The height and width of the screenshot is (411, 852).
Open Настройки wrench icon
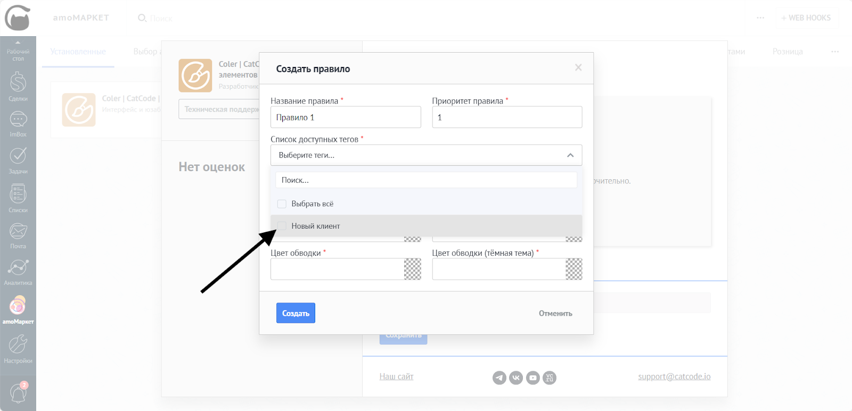pyautogui.click(x=18, y=348)
